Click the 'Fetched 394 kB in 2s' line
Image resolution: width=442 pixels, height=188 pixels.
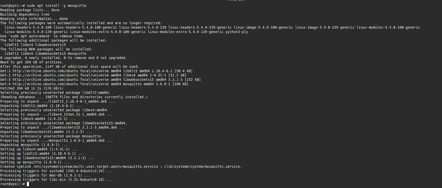(32, 88)
